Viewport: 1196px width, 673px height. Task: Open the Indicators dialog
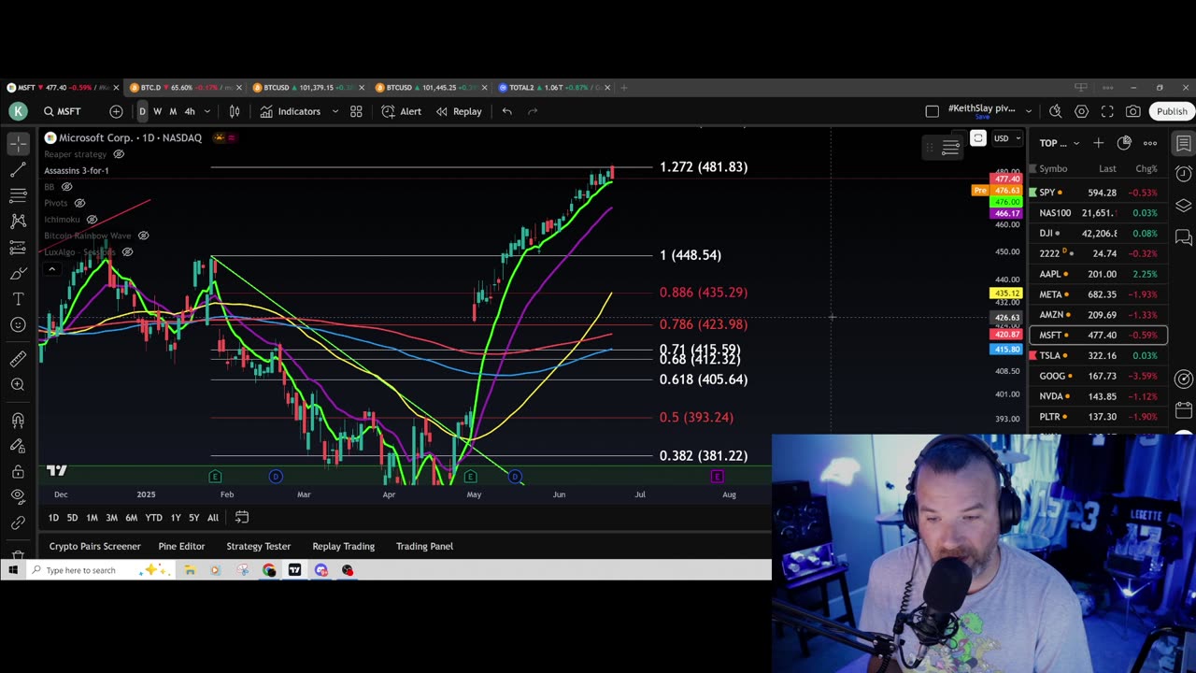point(291,111)
